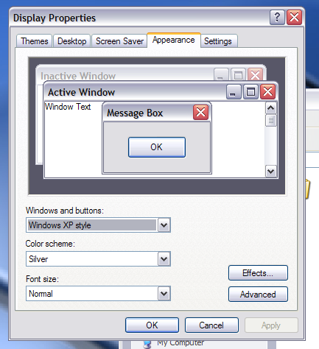Viewport: 319px width, 349px height.
Task: Click the Effects... button
Action: [x=258, y=273]
